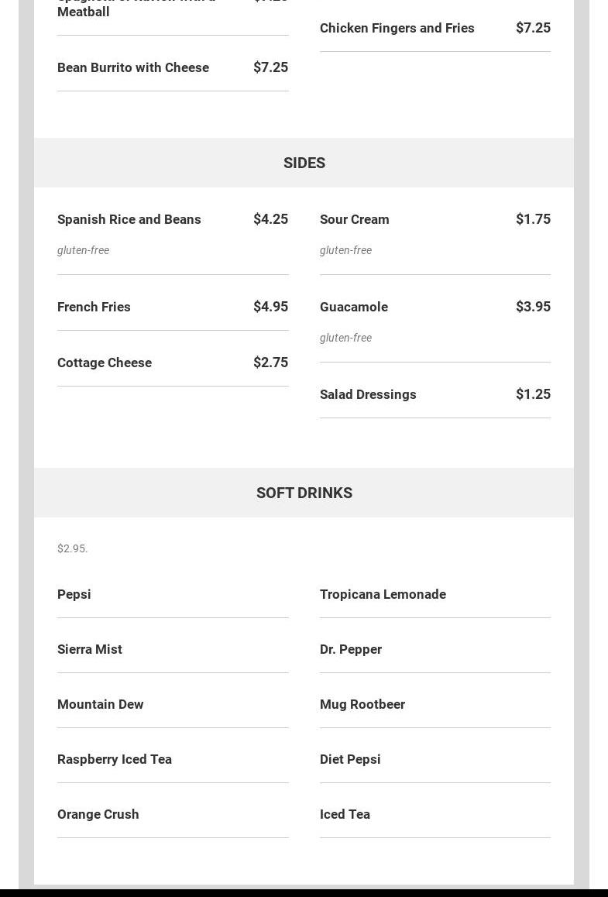Choose Mug Rootbeer from the drinks
The image size is (608, 897).
point(362,704)
